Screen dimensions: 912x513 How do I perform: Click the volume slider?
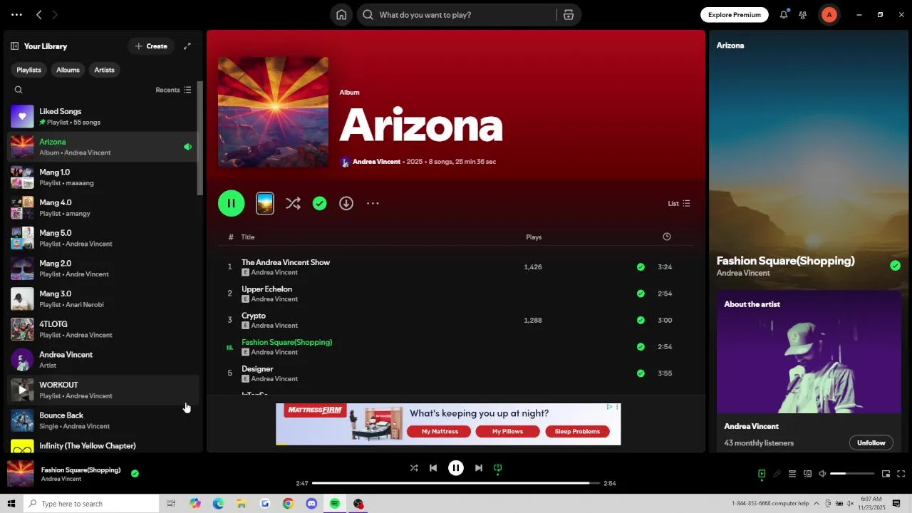852,474
